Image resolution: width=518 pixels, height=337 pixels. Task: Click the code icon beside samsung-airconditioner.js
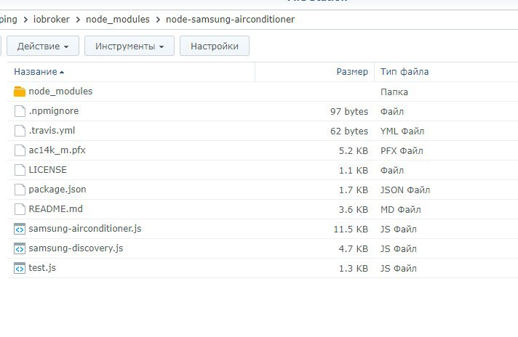coord(20,229)
